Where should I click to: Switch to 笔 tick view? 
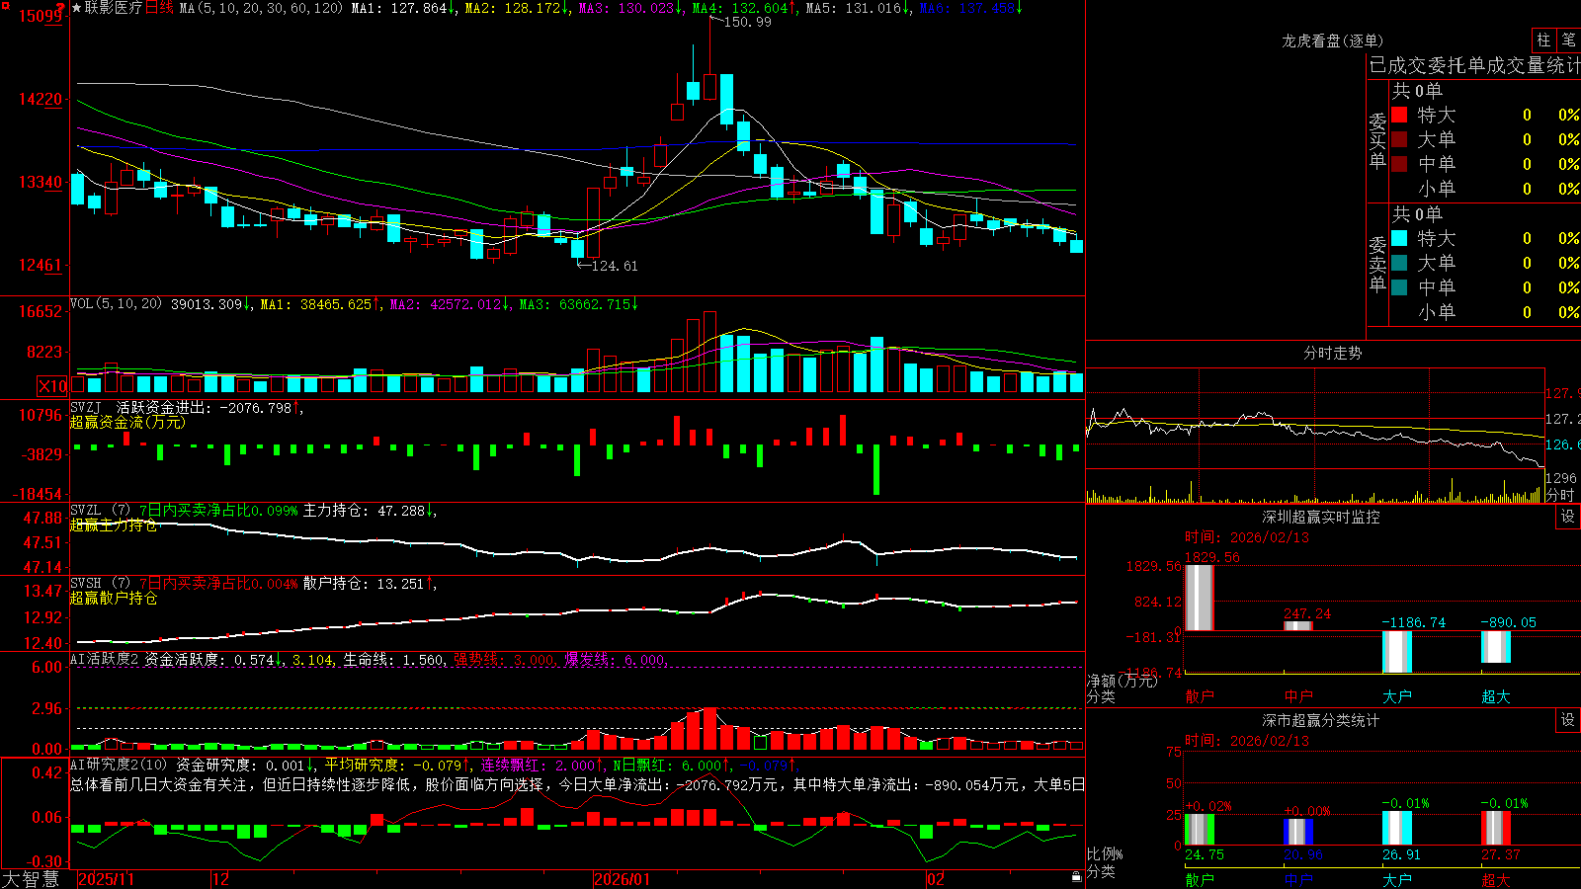point(1568,40)
